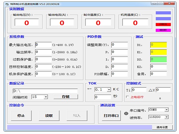
Task: Open the 串口编号 COM8 dropdown
Action: pyautogui.click(x=166, y=110)
